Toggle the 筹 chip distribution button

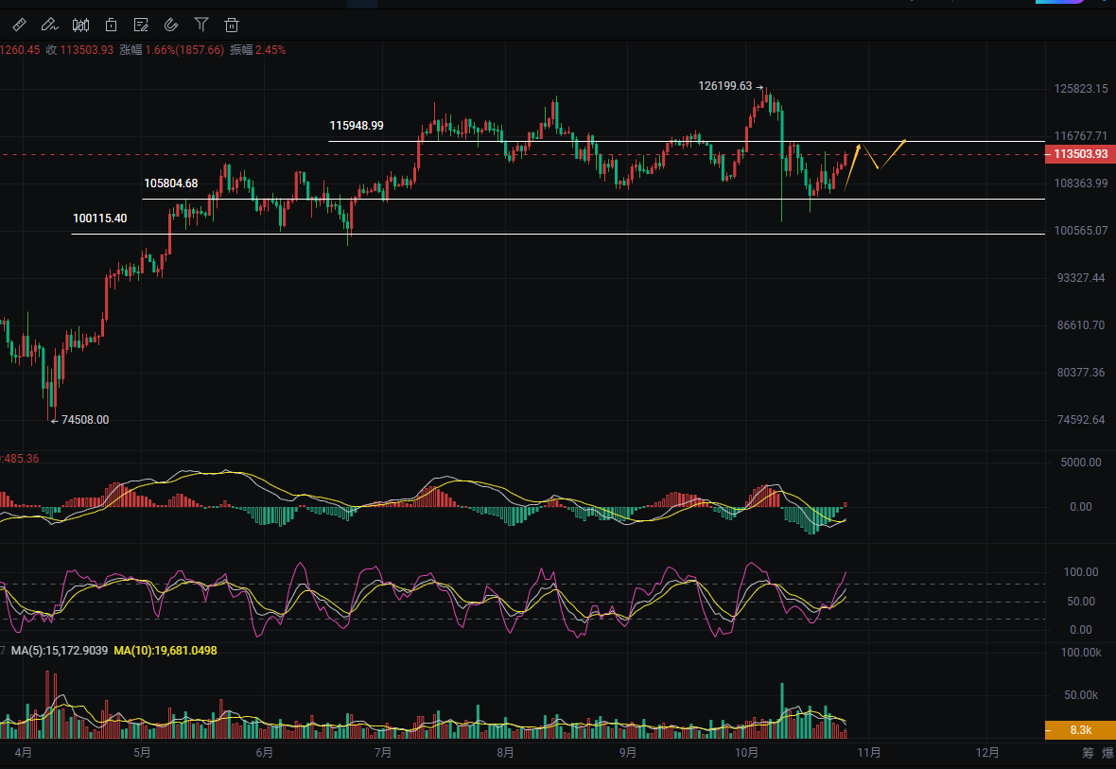click(1088, 753)
